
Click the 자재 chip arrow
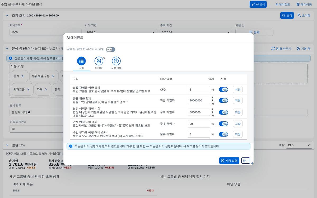[46, 89]
